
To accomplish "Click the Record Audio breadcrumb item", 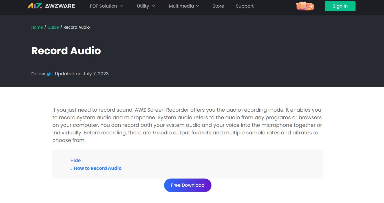I will [x=76, y=27].
